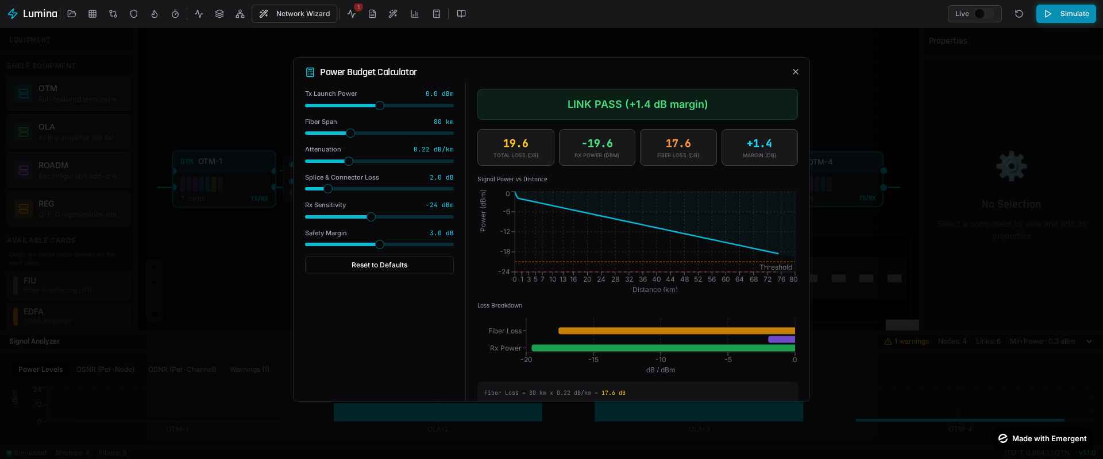1103x459 pixels.
Task: Click the flame icon in the toolbar
Action: point(155,14)
